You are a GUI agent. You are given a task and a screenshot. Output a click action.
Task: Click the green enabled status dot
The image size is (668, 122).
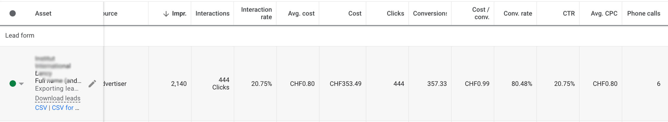point(13,84)
